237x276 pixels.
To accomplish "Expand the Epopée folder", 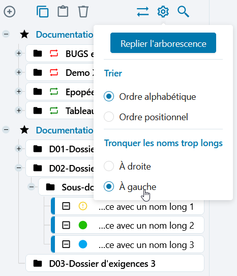I will (19, 91).
